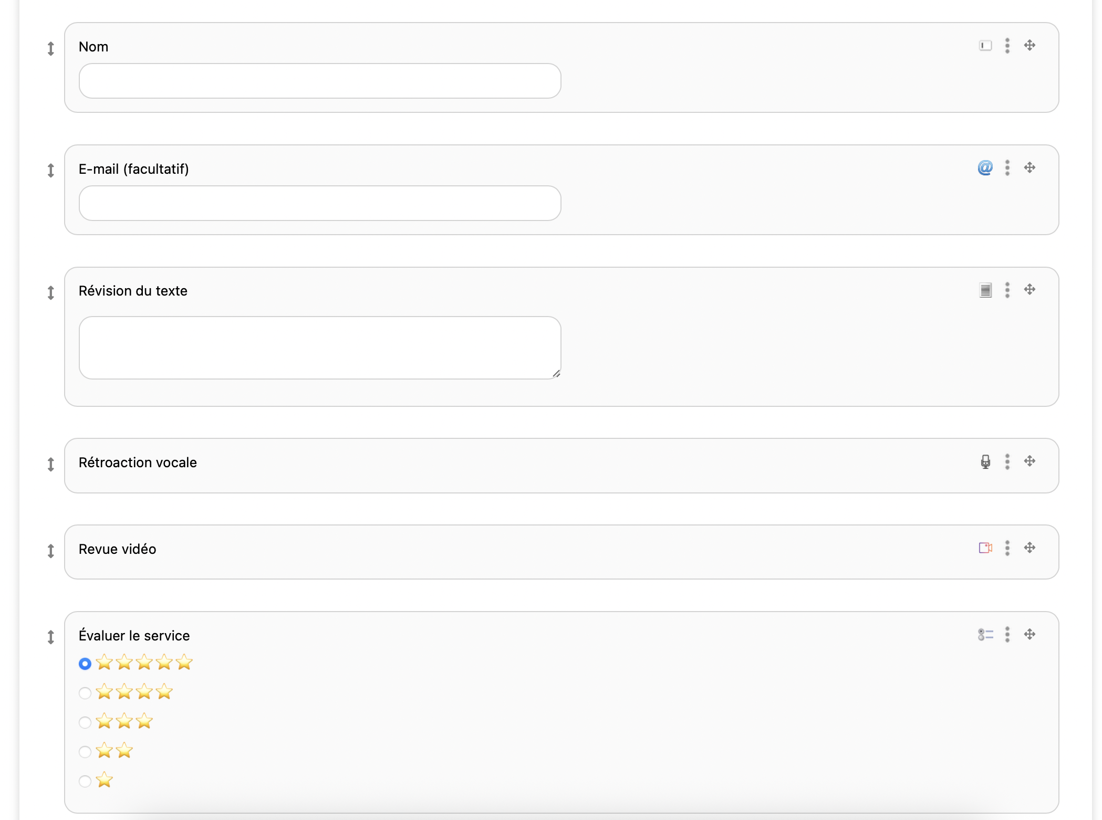The height and width of the screenshot is (820, 1102).
Task: Grab the move handle on the Nom field
Action: point(1030,46)
